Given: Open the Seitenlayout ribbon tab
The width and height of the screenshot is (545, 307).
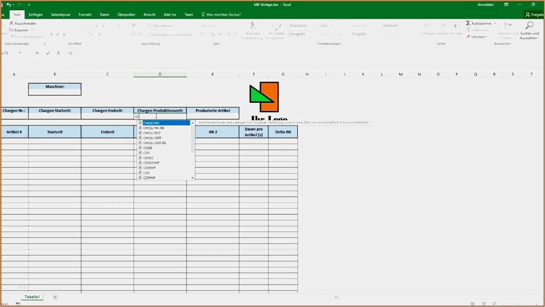Looking at the screenshot, I should point(61,15).
